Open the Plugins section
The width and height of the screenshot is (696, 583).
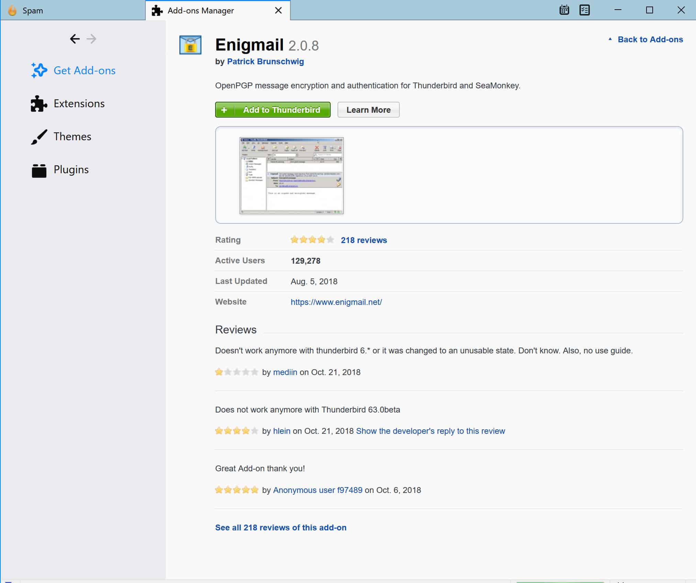point(60,169)
